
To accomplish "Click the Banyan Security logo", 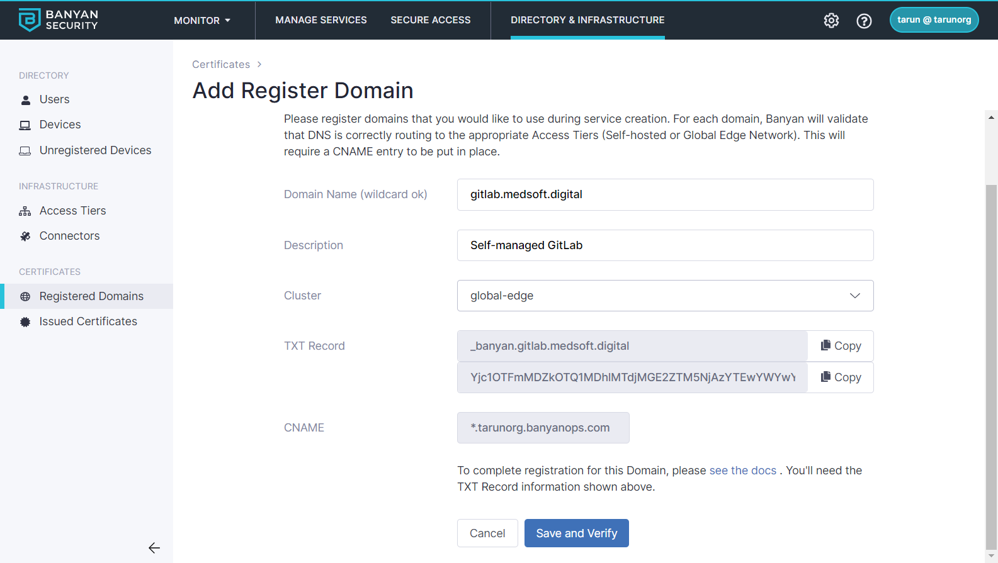I will coord(59,20).
